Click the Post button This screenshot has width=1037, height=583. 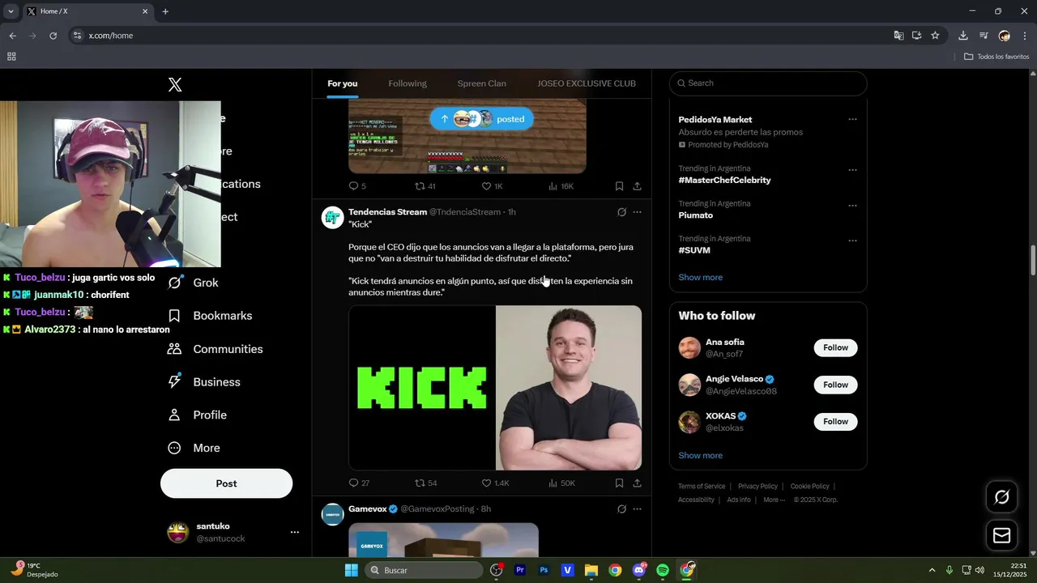[226, 483]
